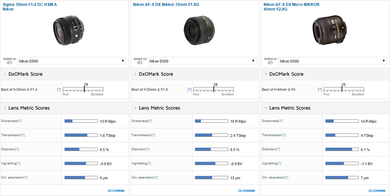Click the DxOMark score scale showing 29
The height and width of the screenshot is (196, 390).
click(x=83, y=89)
